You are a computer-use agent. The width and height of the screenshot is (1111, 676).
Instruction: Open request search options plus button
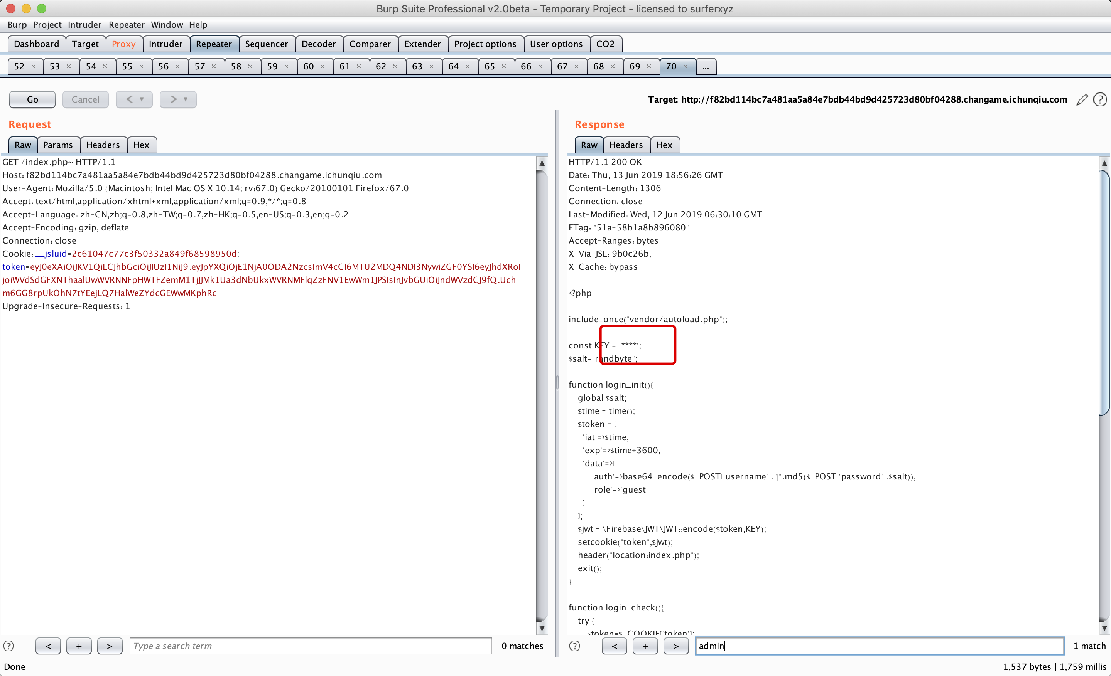point(79,646)
